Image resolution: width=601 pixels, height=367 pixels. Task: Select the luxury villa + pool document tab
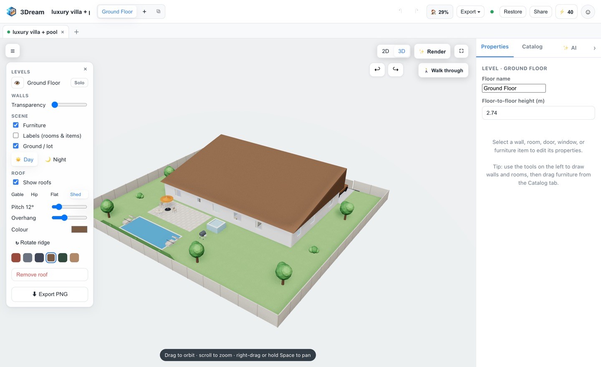pos(35,32)
